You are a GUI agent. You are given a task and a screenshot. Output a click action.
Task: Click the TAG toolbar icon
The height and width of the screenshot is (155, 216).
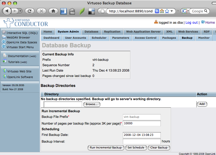click(x=72, y=11)
